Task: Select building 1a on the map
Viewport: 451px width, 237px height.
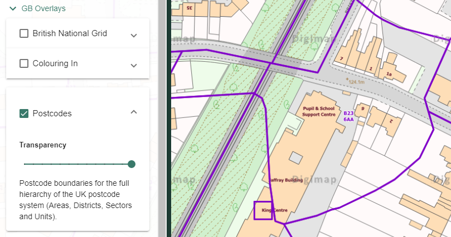Action: pyautogui.click(x=389, y=74)
